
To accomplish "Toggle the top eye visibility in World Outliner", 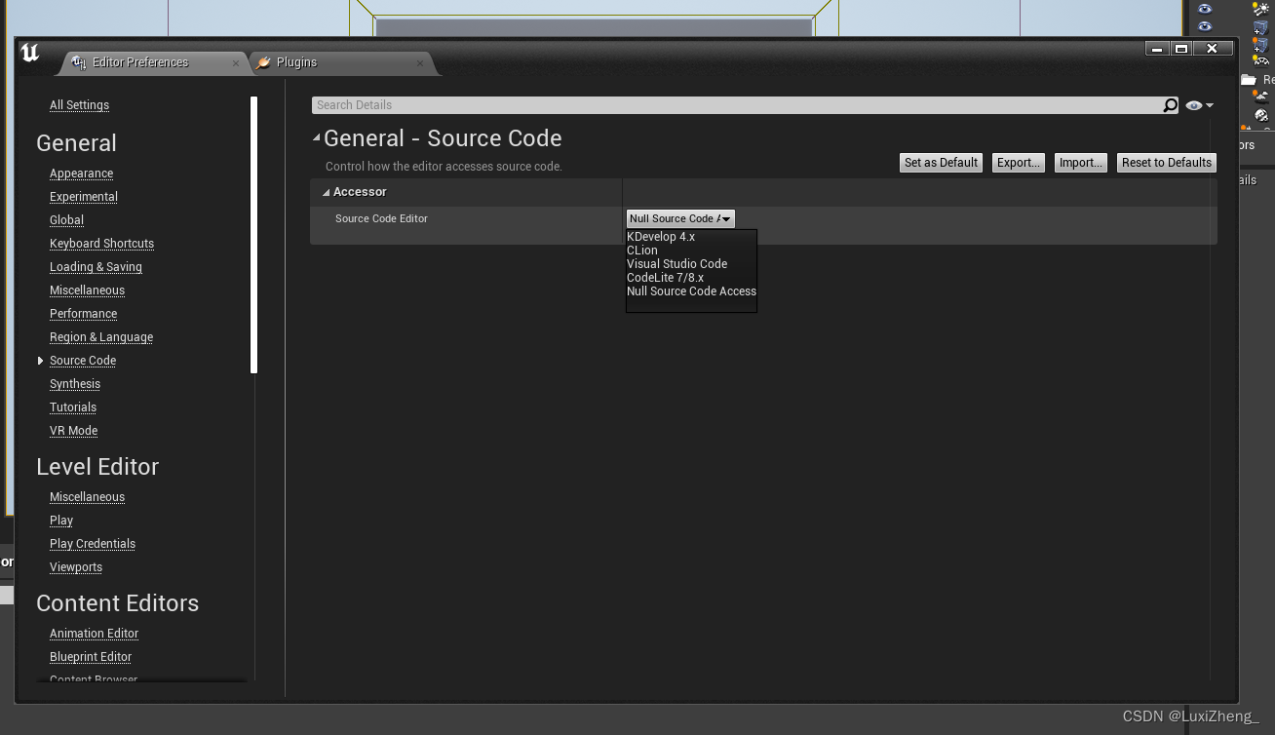I will [x=1205, y=9].
